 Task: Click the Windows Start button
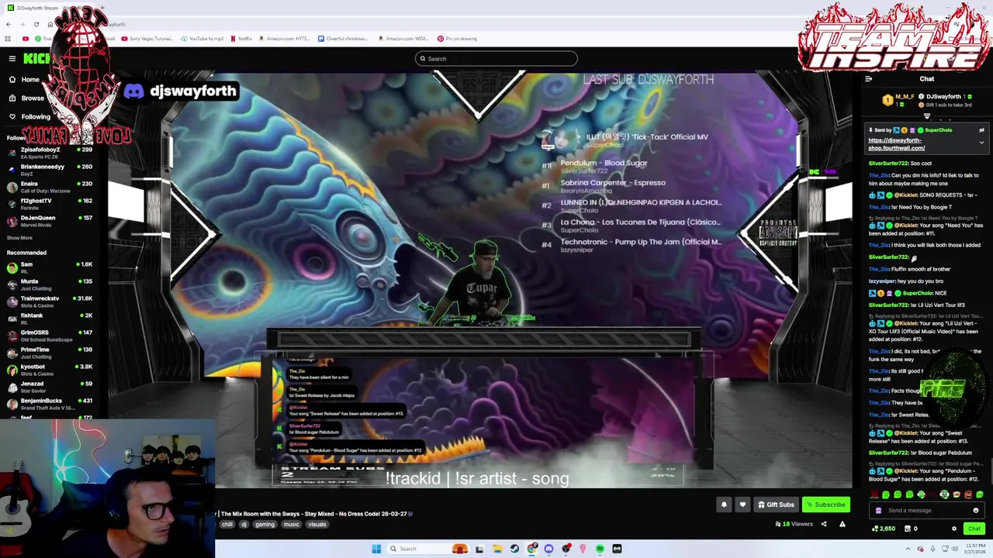(x=376, y=549)
